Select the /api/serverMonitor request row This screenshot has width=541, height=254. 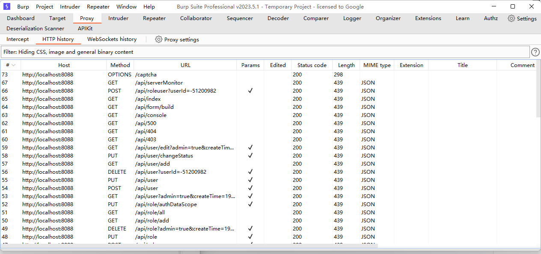[268, 83]
